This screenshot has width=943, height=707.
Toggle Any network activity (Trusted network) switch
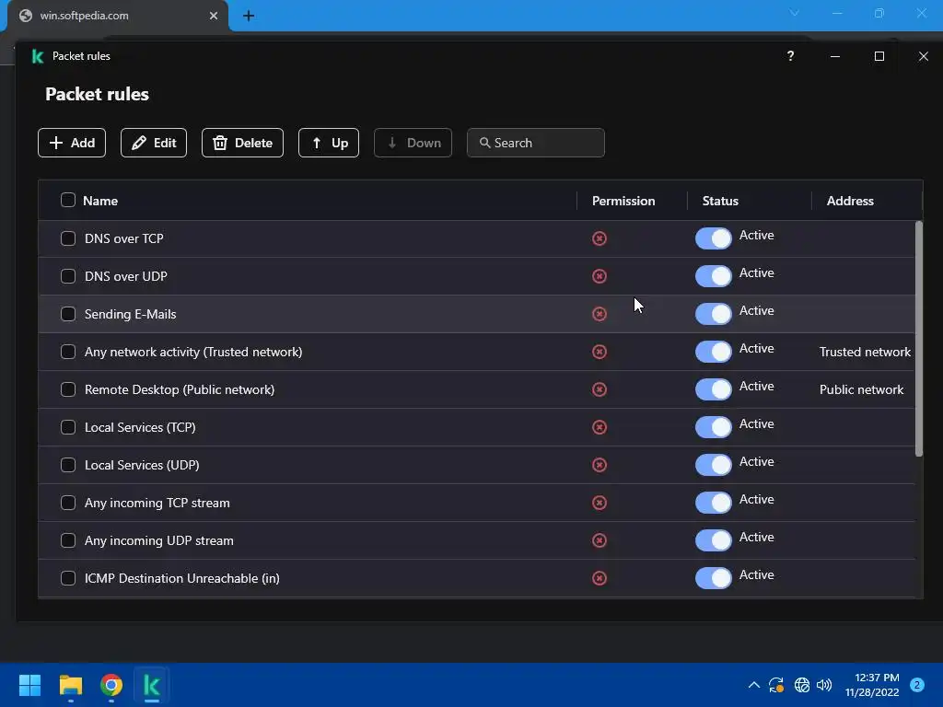(714, 352)
